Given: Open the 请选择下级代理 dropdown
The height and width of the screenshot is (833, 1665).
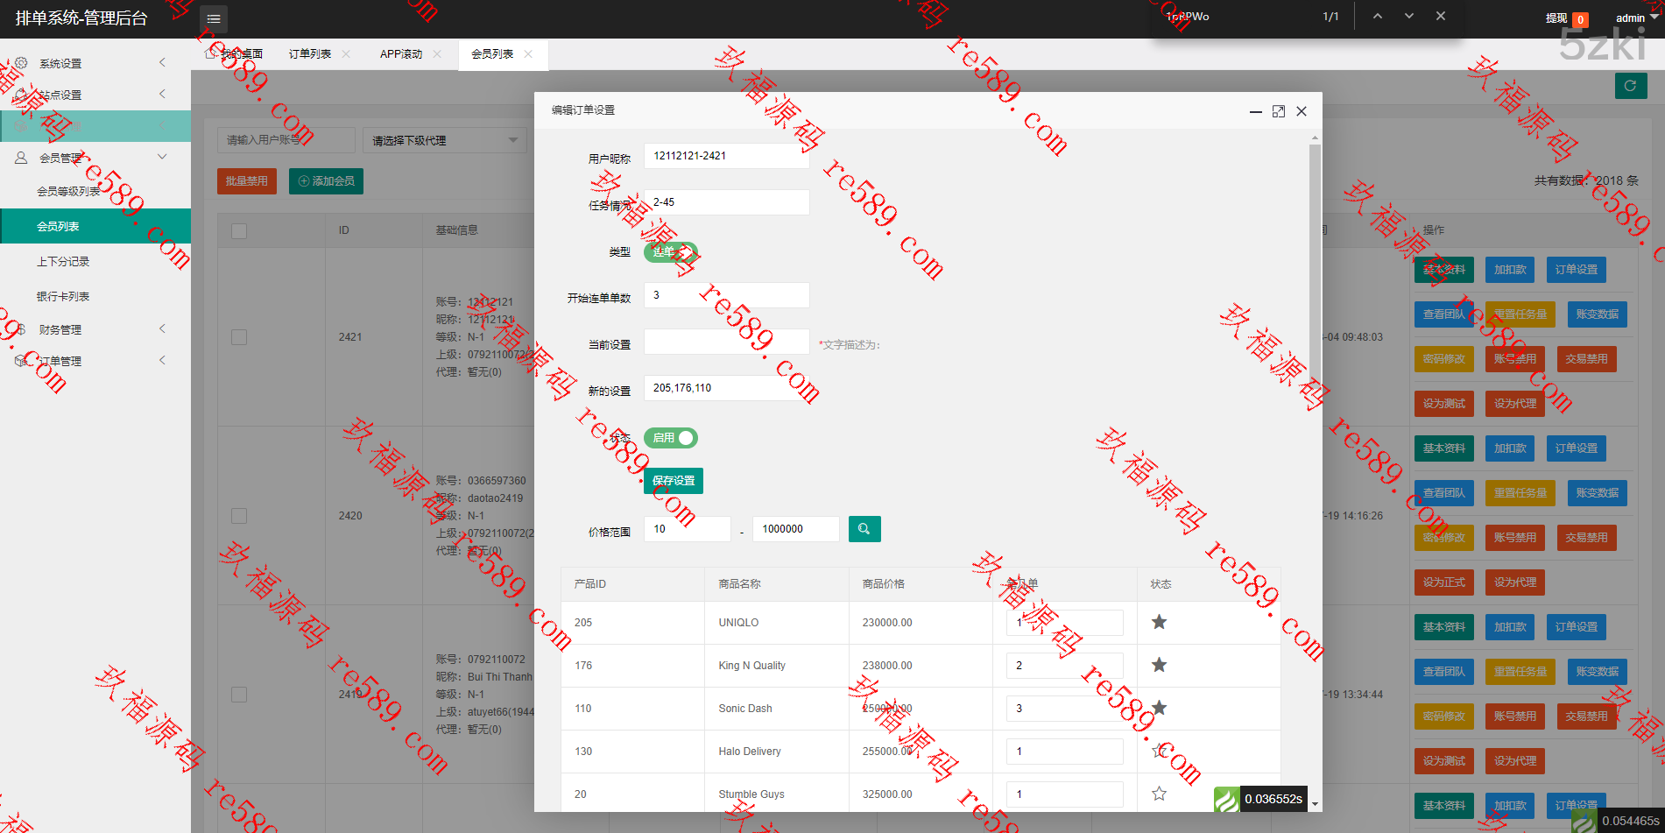Looking at the screenshot, I should (444, 140).
